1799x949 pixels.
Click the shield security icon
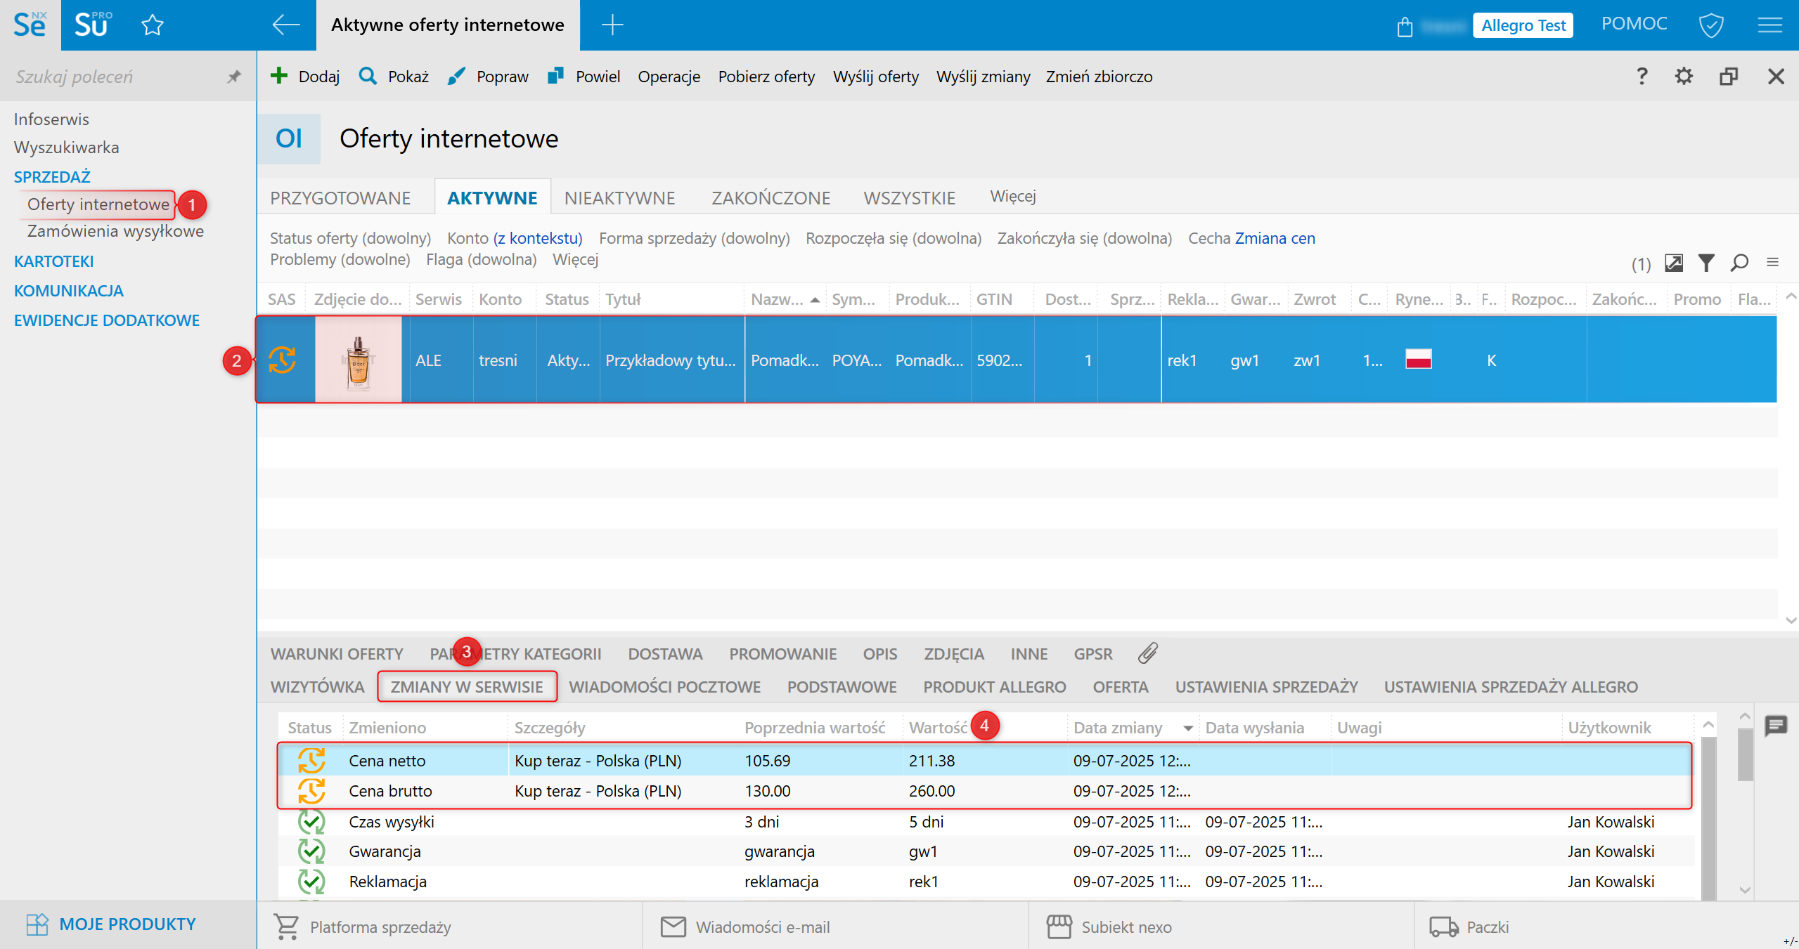[1710, 25]
